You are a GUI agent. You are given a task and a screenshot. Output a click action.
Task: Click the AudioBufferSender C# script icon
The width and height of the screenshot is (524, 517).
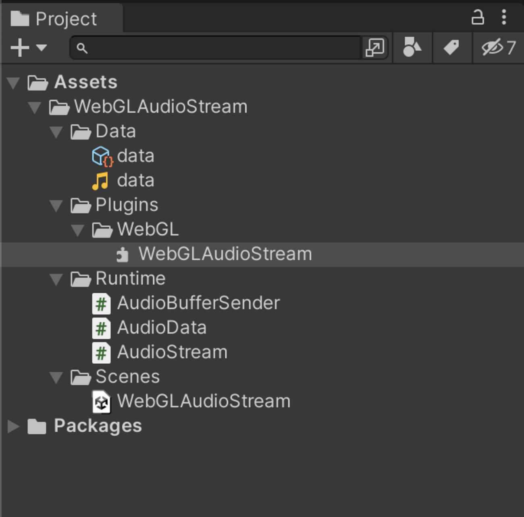click(101, 303)
